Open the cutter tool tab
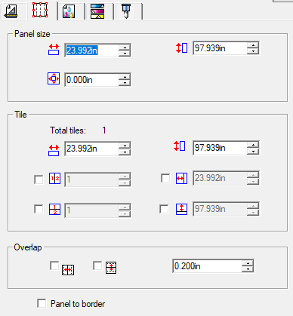The height and width of the screenshot is (316, 293). point(126,11)
